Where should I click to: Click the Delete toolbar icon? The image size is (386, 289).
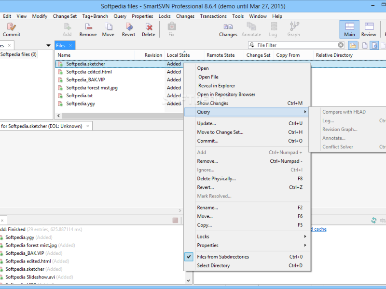pyautogui.click(x=149, y=26)
